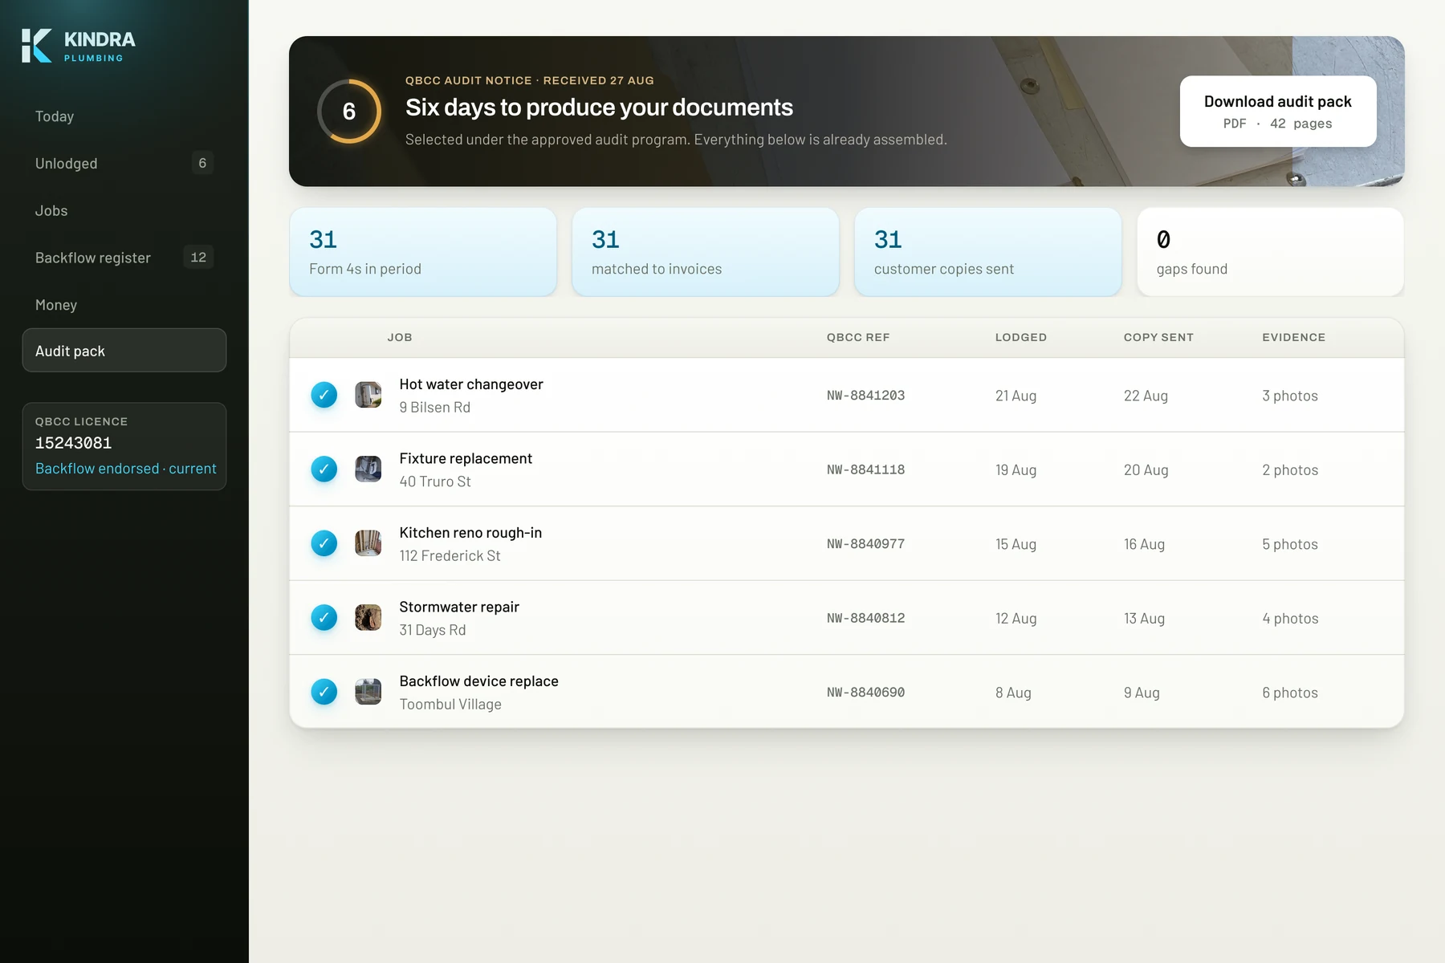This screenshot has height=963, width=1445.
Task: Click the Fixture replacement check mark
Action: pos(324,469)
